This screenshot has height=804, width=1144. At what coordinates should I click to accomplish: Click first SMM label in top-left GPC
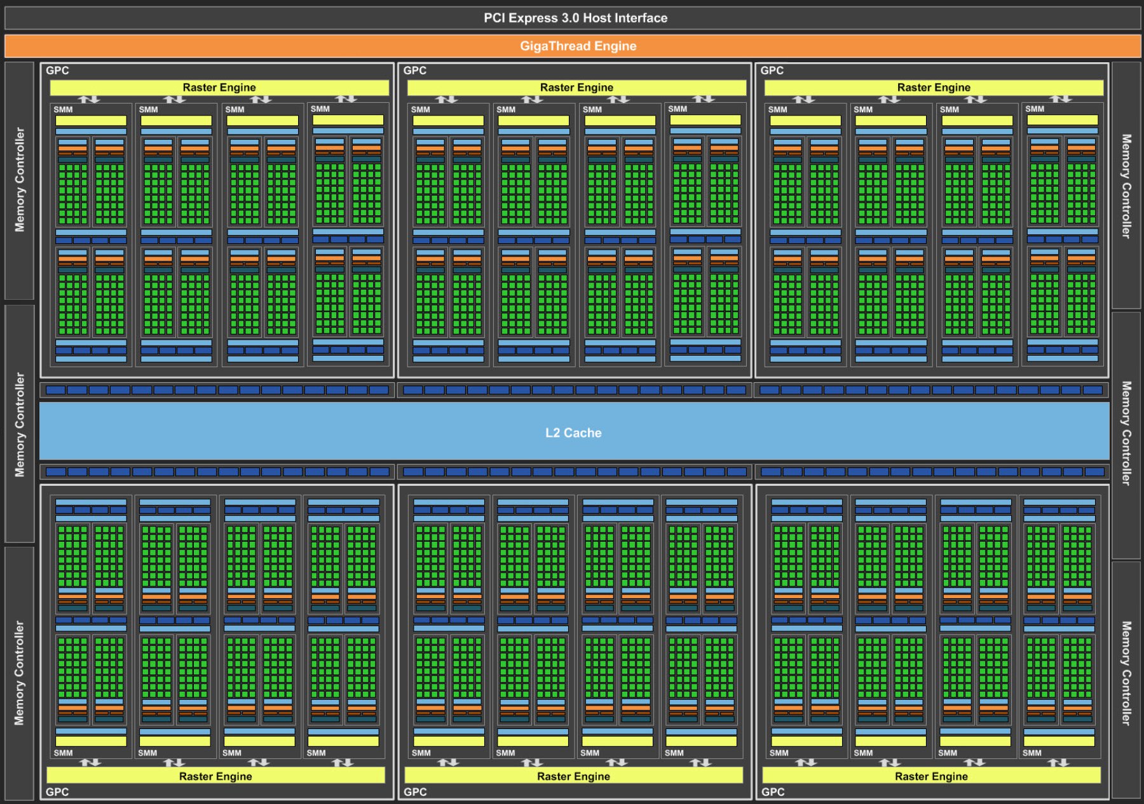(63, 109)
